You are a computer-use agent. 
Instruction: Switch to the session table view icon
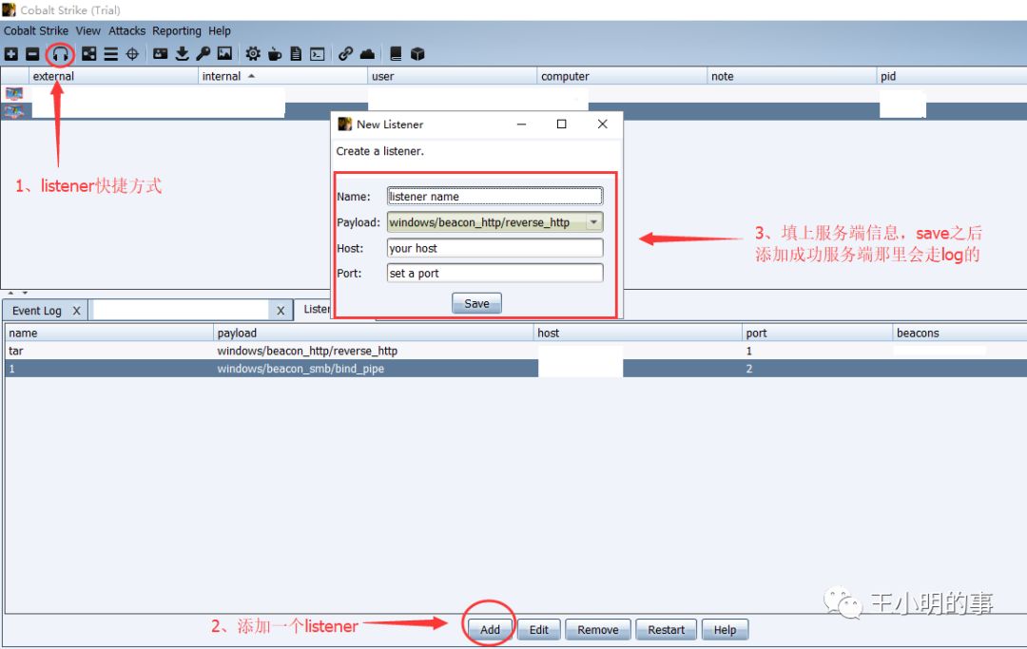click(x=110, y=54)
